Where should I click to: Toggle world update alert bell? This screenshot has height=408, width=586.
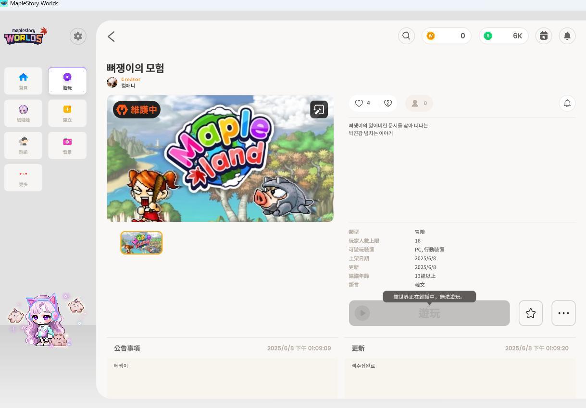pyautogui.click(x=567, y=103)
